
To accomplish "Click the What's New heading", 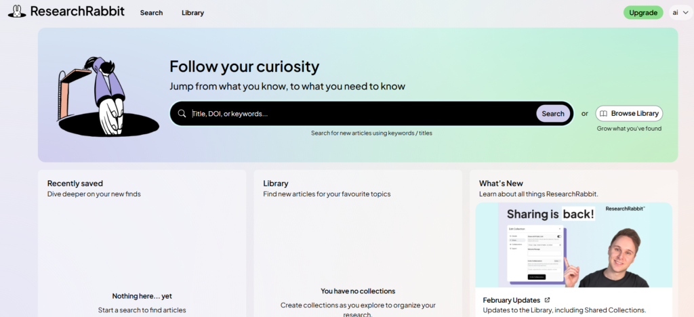I will pos(501,183).
